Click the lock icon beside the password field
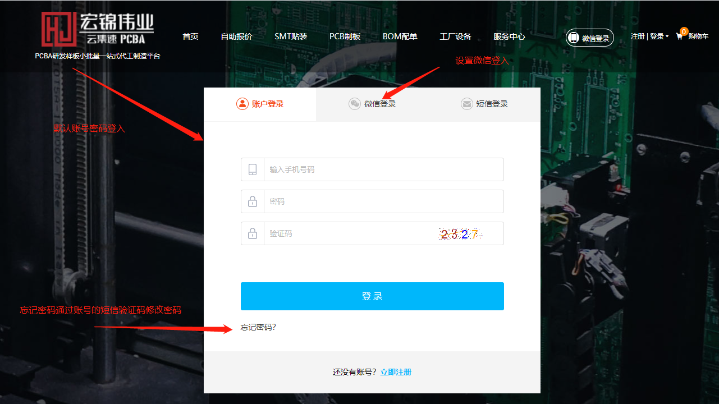 point(252,201)
